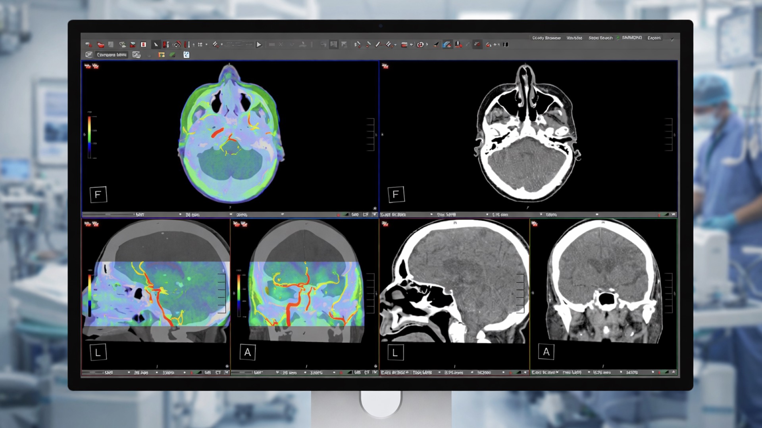Open the Export tab at the top right
762x428 pixels.
(654, 38)
